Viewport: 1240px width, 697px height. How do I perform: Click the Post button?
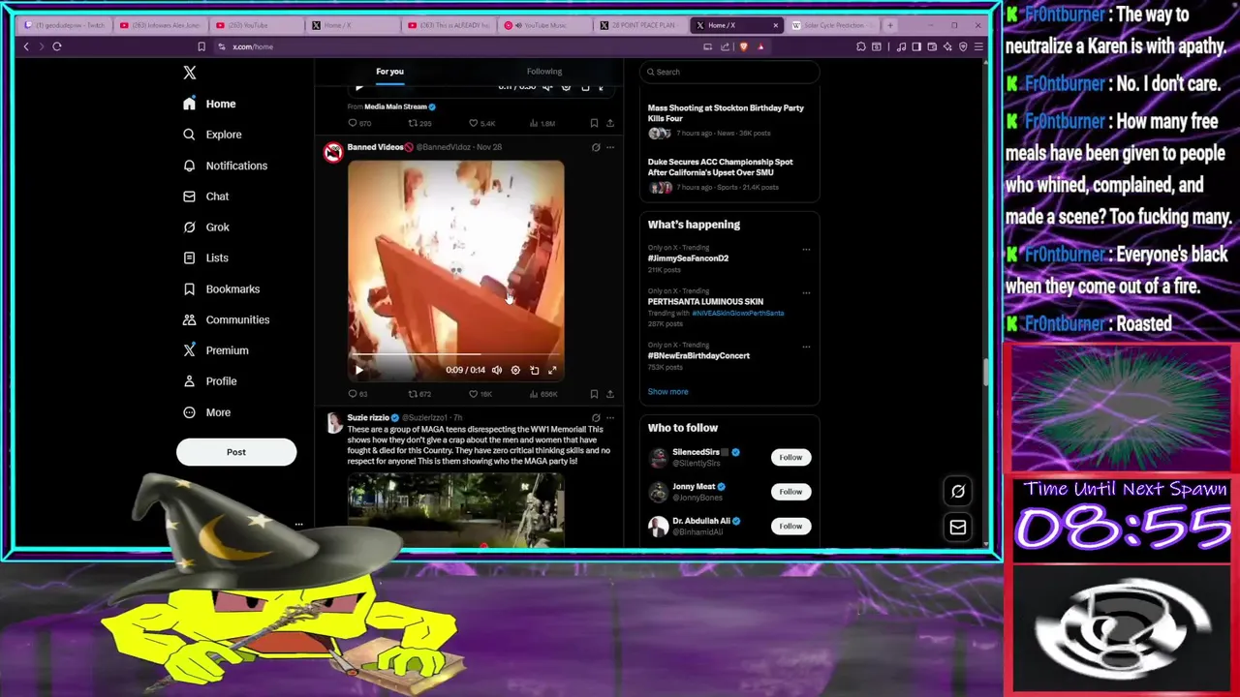(236, 452)
